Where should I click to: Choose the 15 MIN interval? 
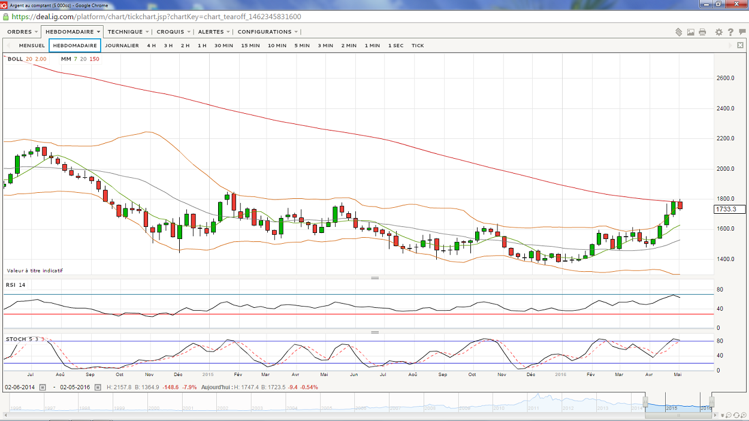point(250,46)
